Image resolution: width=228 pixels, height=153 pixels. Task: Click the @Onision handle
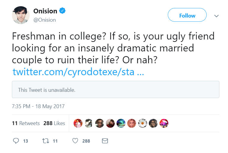click(44, 20)
